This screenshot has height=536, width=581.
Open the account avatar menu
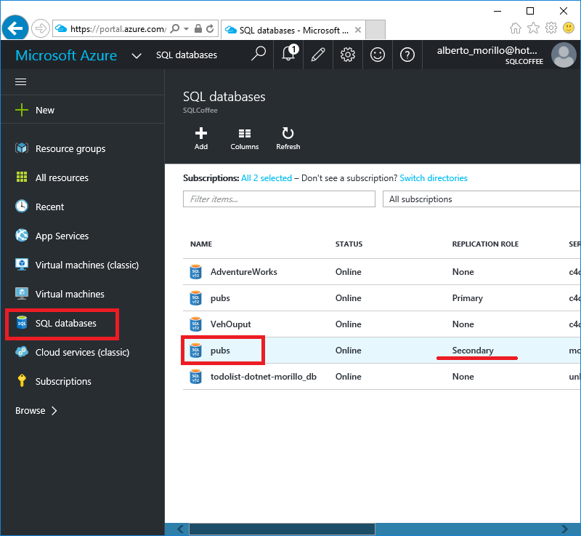pyautogui.click(x=564, y=55)
